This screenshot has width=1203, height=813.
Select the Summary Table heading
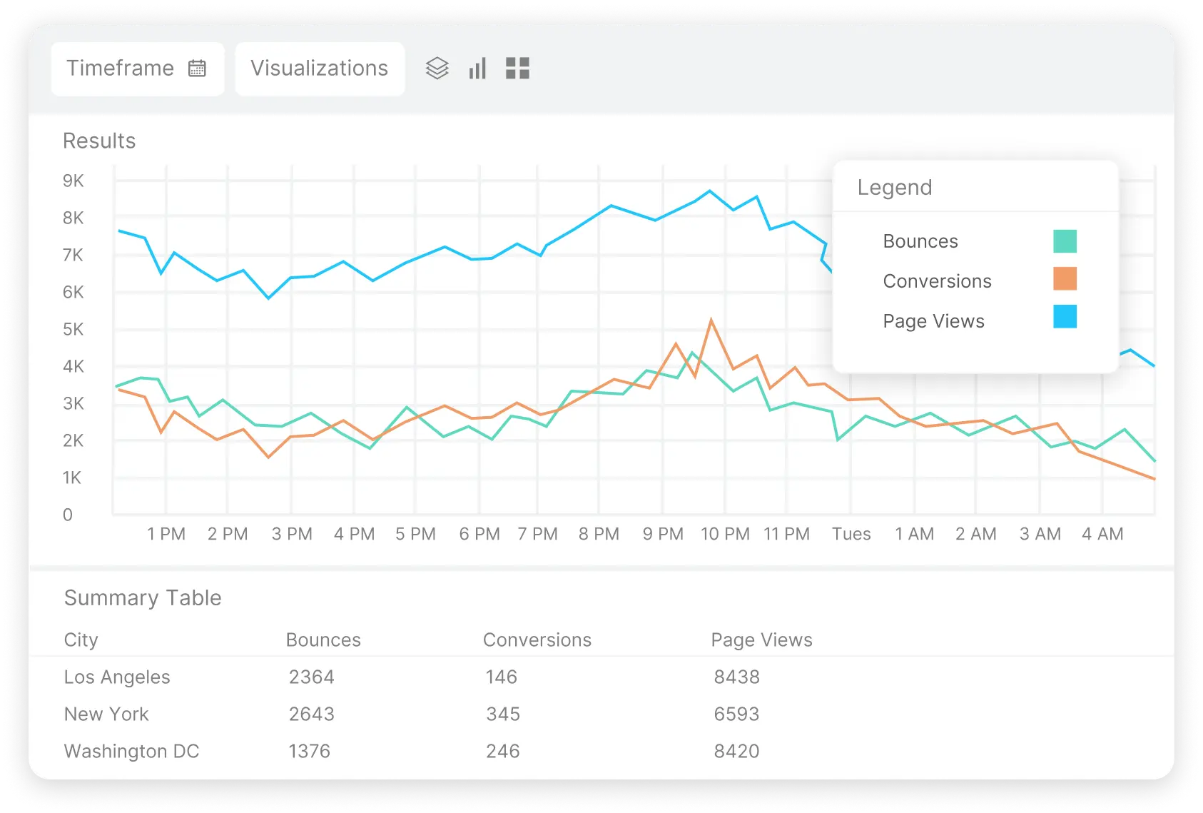tap(142, 598)
